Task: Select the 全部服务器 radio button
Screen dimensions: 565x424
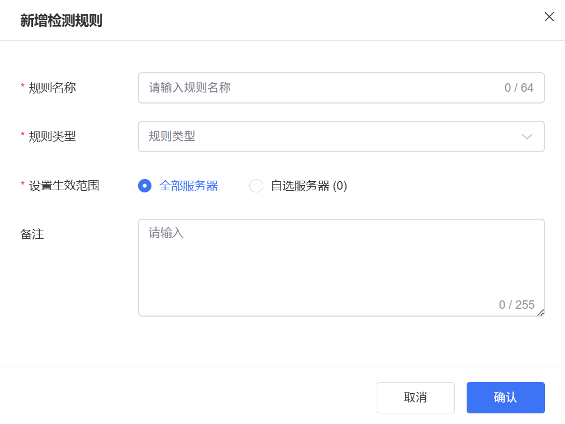Action: coord(145,186)
